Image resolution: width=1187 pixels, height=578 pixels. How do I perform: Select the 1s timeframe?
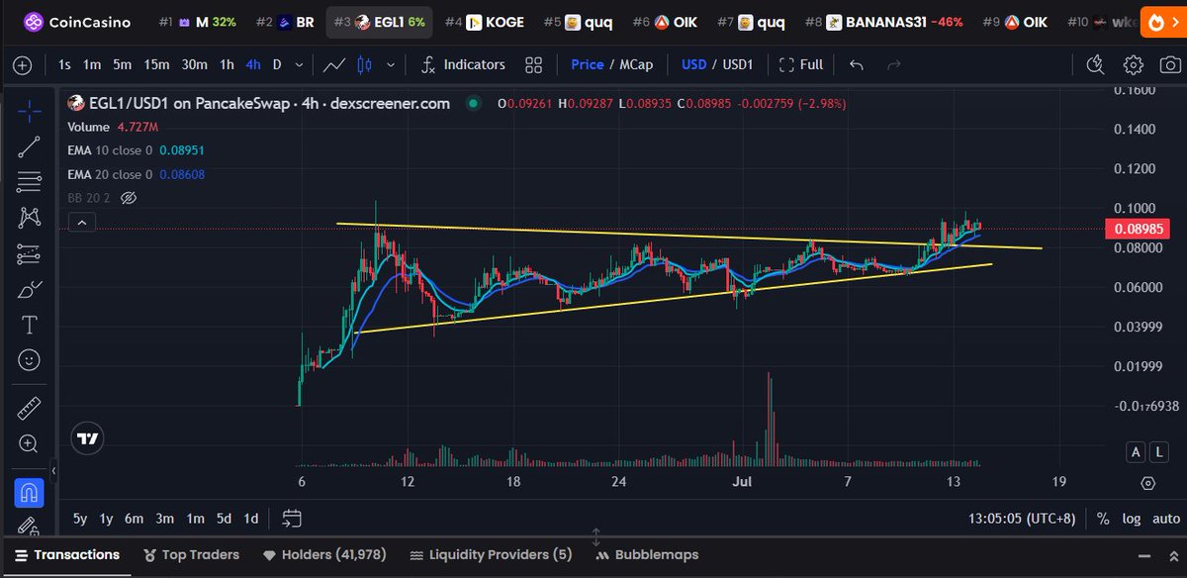64,65
